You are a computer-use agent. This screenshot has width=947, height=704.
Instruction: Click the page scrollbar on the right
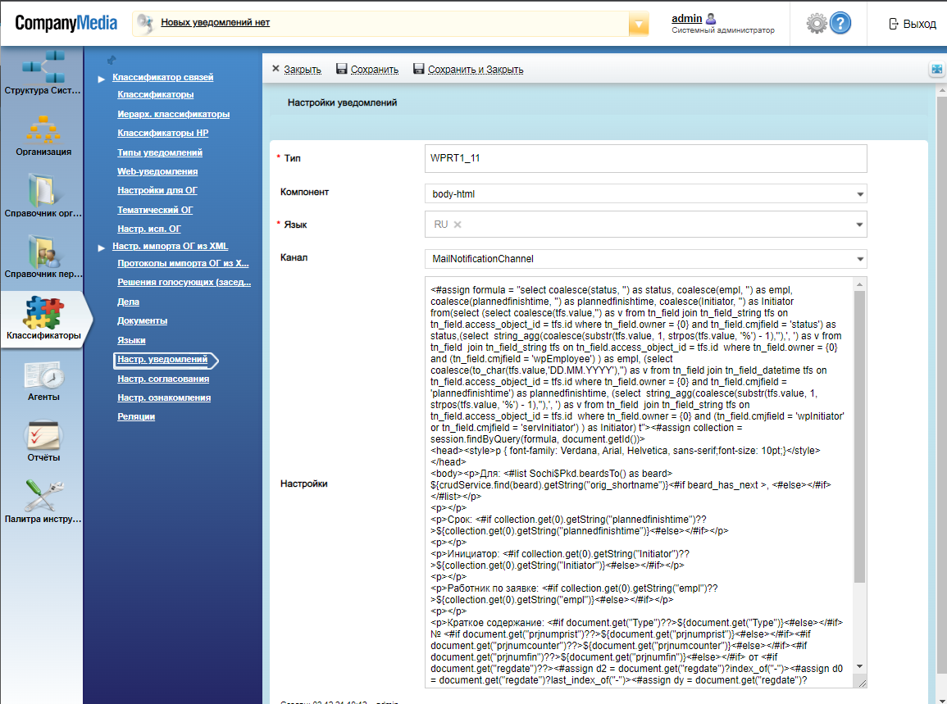(x=941, y=386)
